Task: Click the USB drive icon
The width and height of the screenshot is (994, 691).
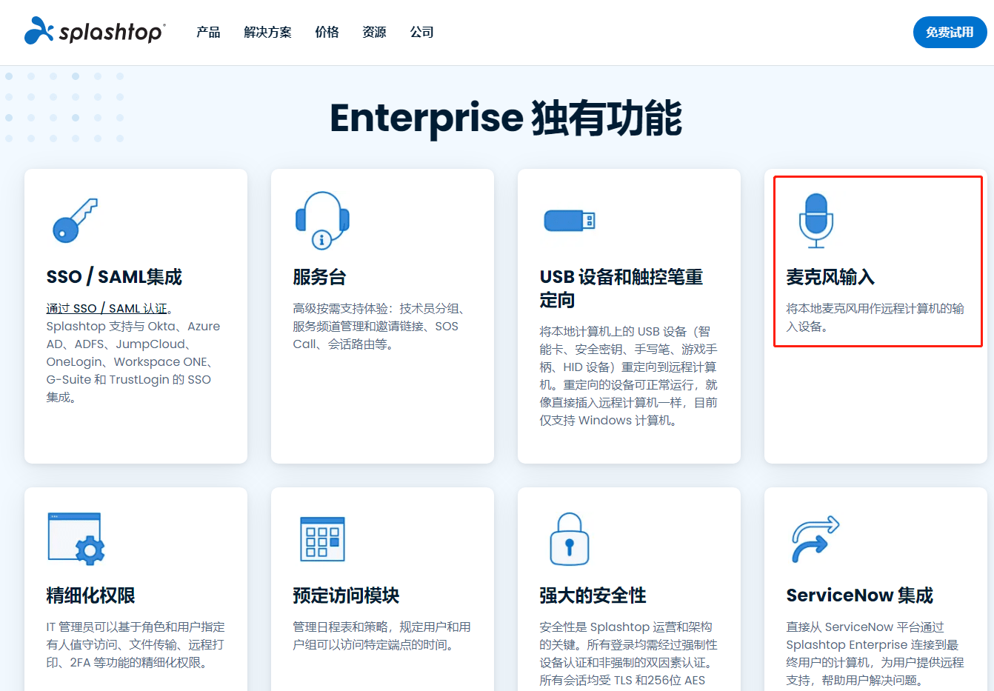Action: [569, 220]
